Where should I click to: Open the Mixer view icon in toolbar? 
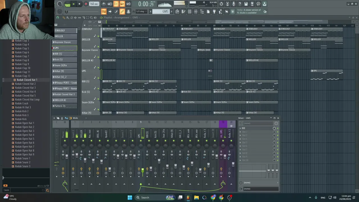point(196,12)
